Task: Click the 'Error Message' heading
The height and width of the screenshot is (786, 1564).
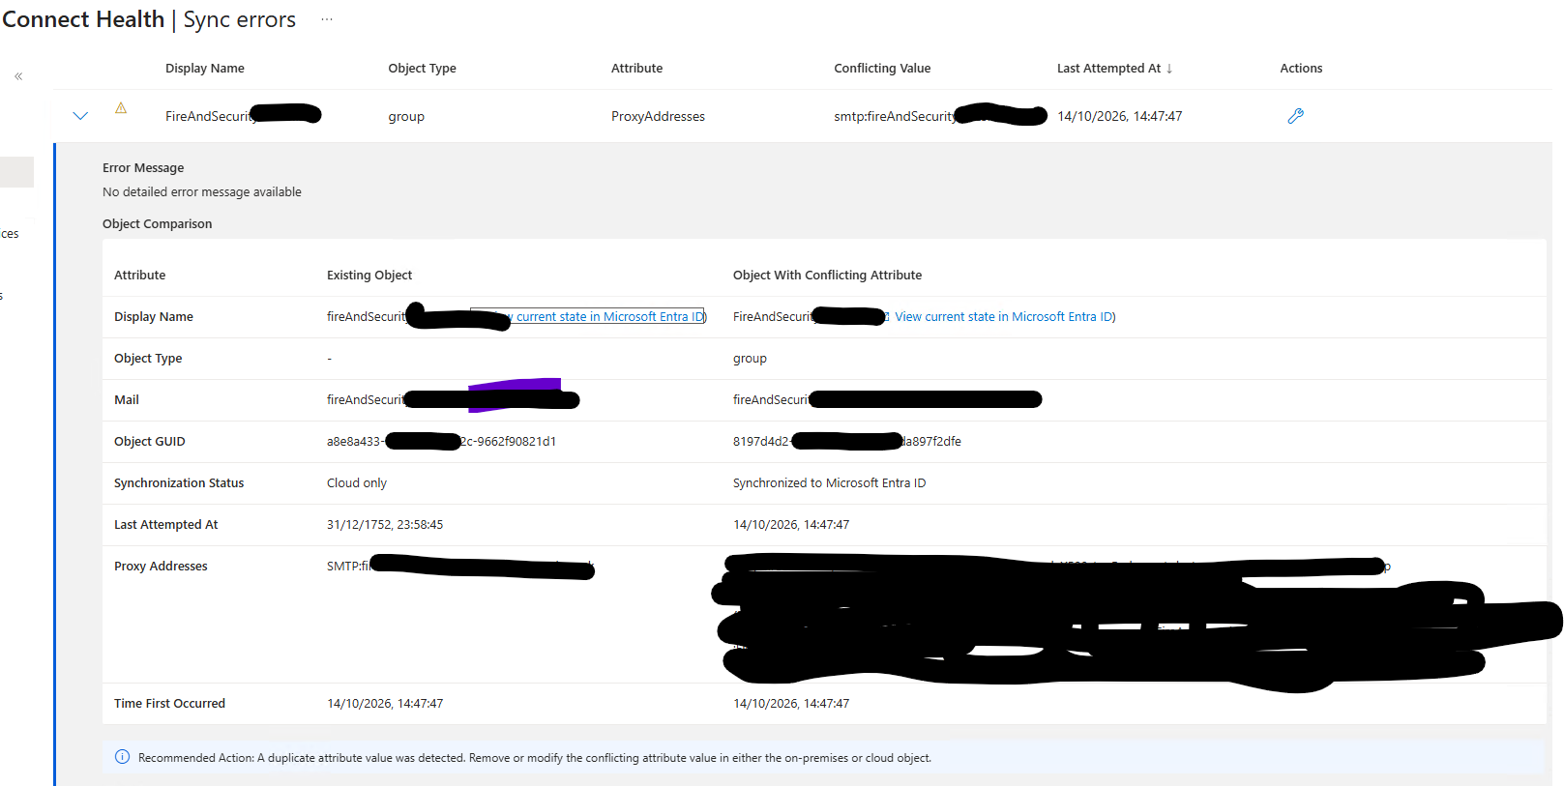Action: coord(143,168)
